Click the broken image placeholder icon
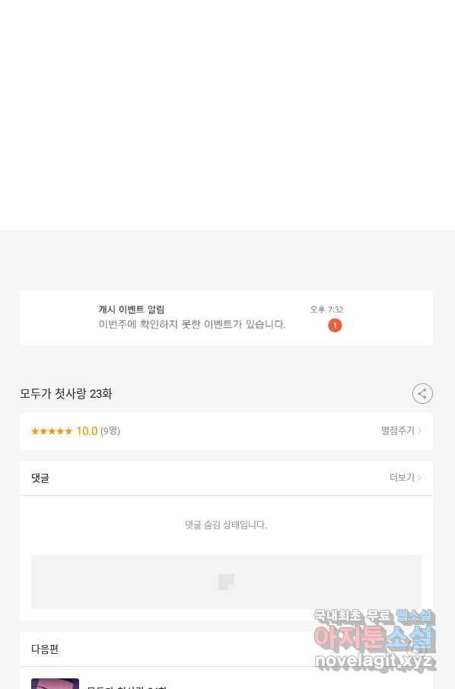 (227, 582)
